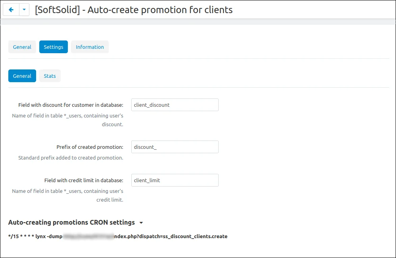Focus the discount_ prefix input field
This screenshot has height=258, width=396.
tap(175, 147)
